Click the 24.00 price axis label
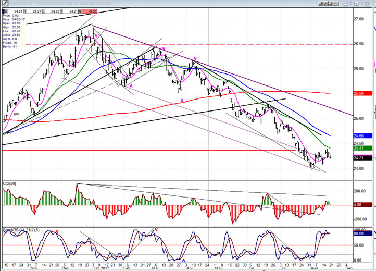Image resolution: width=376 pixels, height=271 pixels. pyautogui.click(x=359, y=168)
